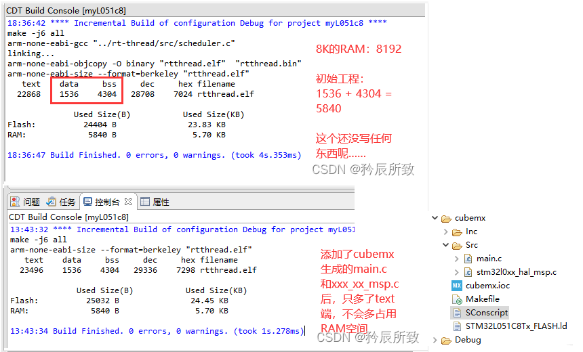Screen dimensions: 583x352
Task: Click the 18:36:47 Build Finished line
Action: tap(155, 155)
